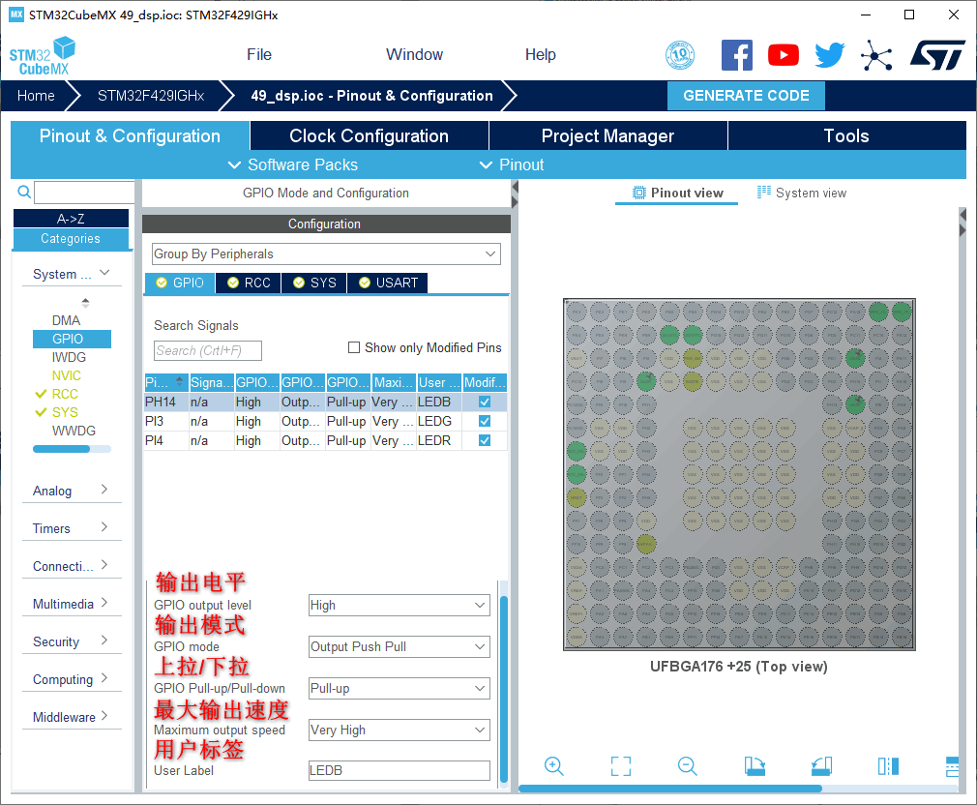Click the GENERATE CODE button
The width and height of the screenshot is (977, 805).
pos(746,96)
